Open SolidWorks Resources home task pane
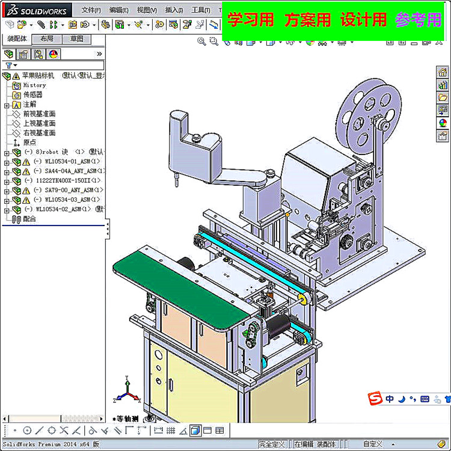The width and height of the screenshot is (451, 451). pos(443,72)
